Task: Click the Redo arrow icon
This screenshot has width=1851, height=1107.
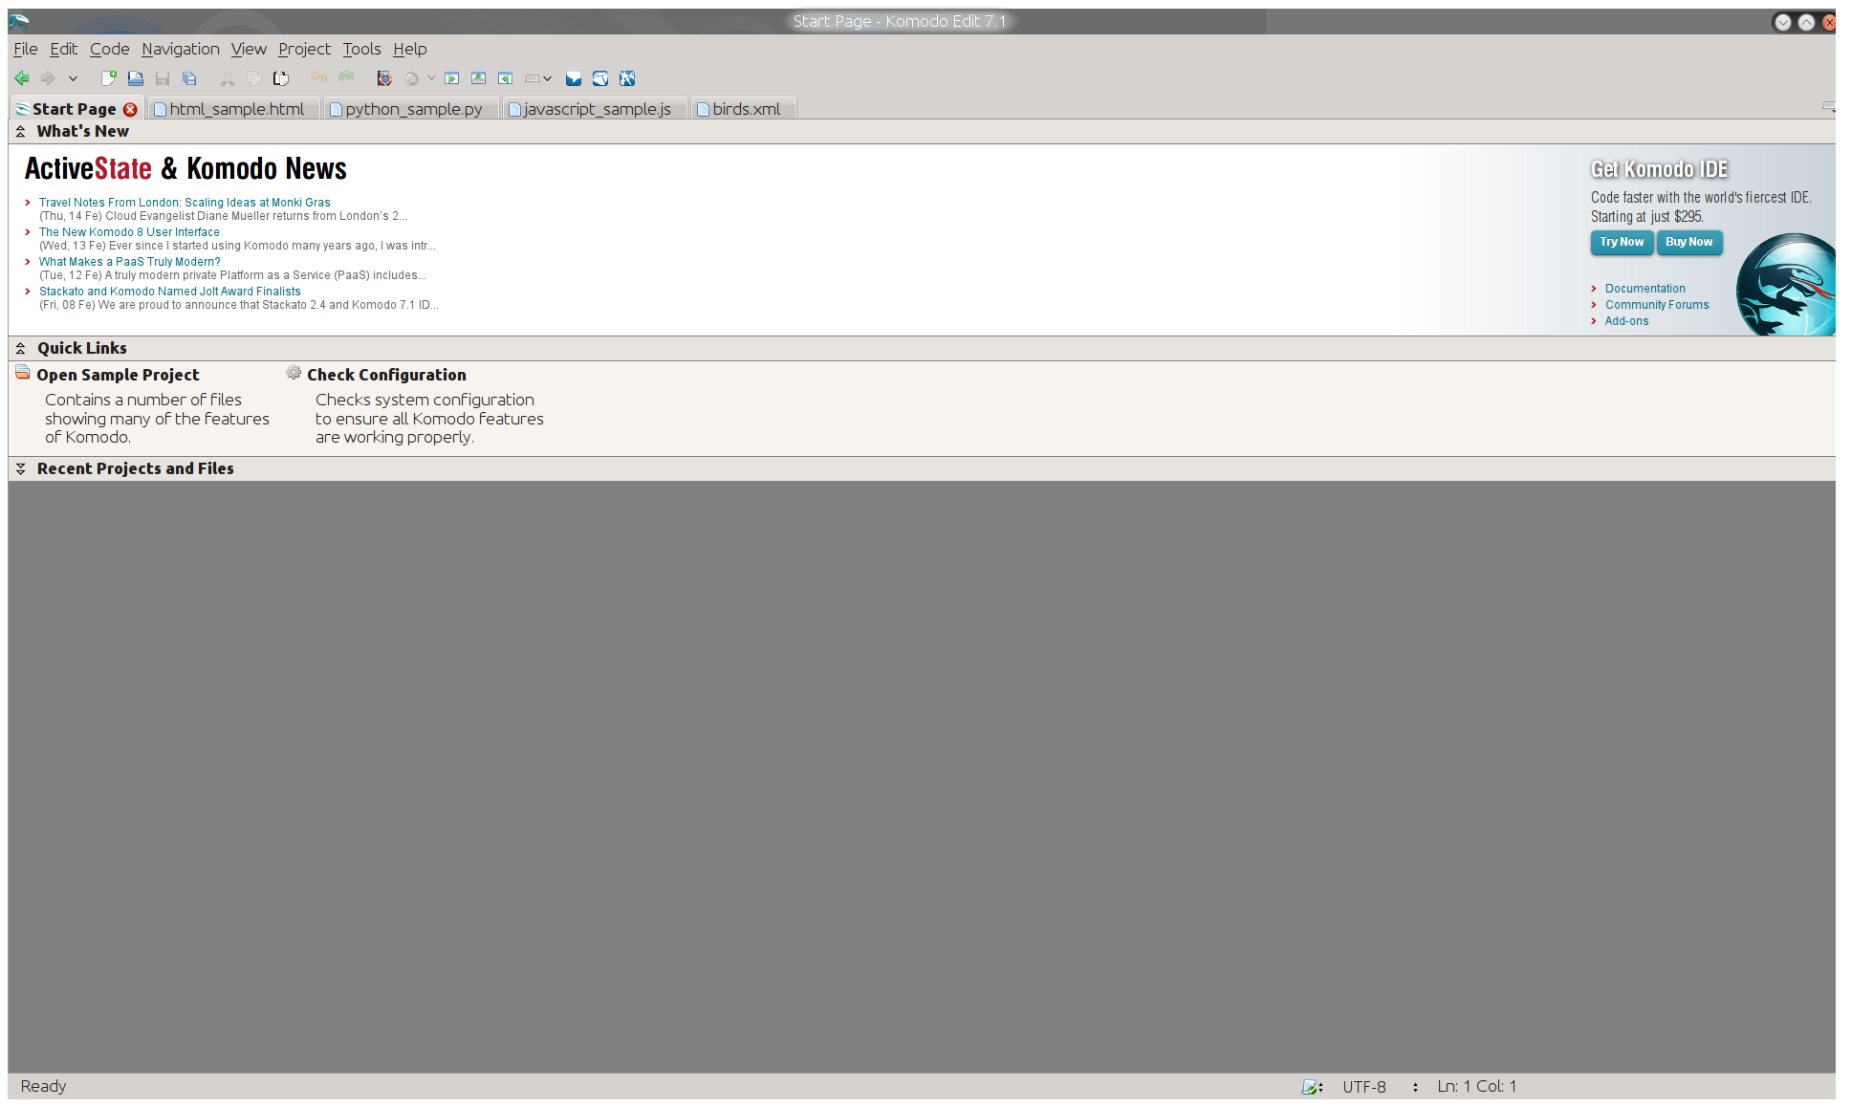Action: pos(346,77)
